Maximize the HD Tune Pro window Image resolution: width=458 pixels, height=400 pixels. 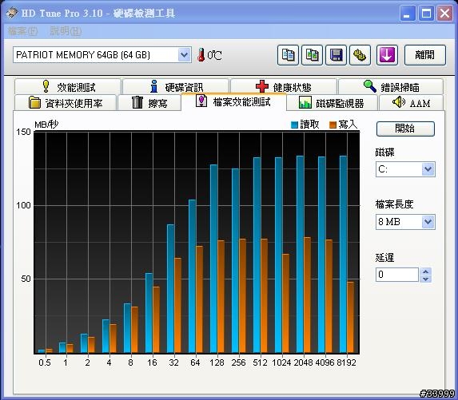426,14
